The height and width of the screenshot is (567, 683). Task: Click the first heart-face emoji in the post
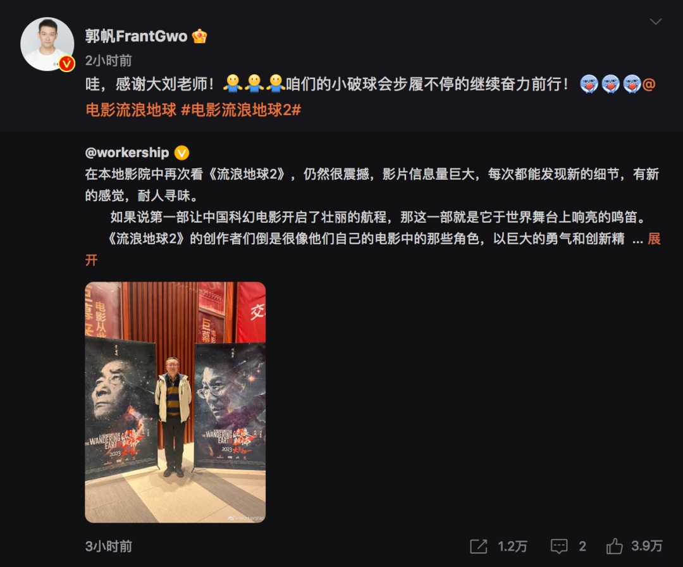click(x=589, y=84)
